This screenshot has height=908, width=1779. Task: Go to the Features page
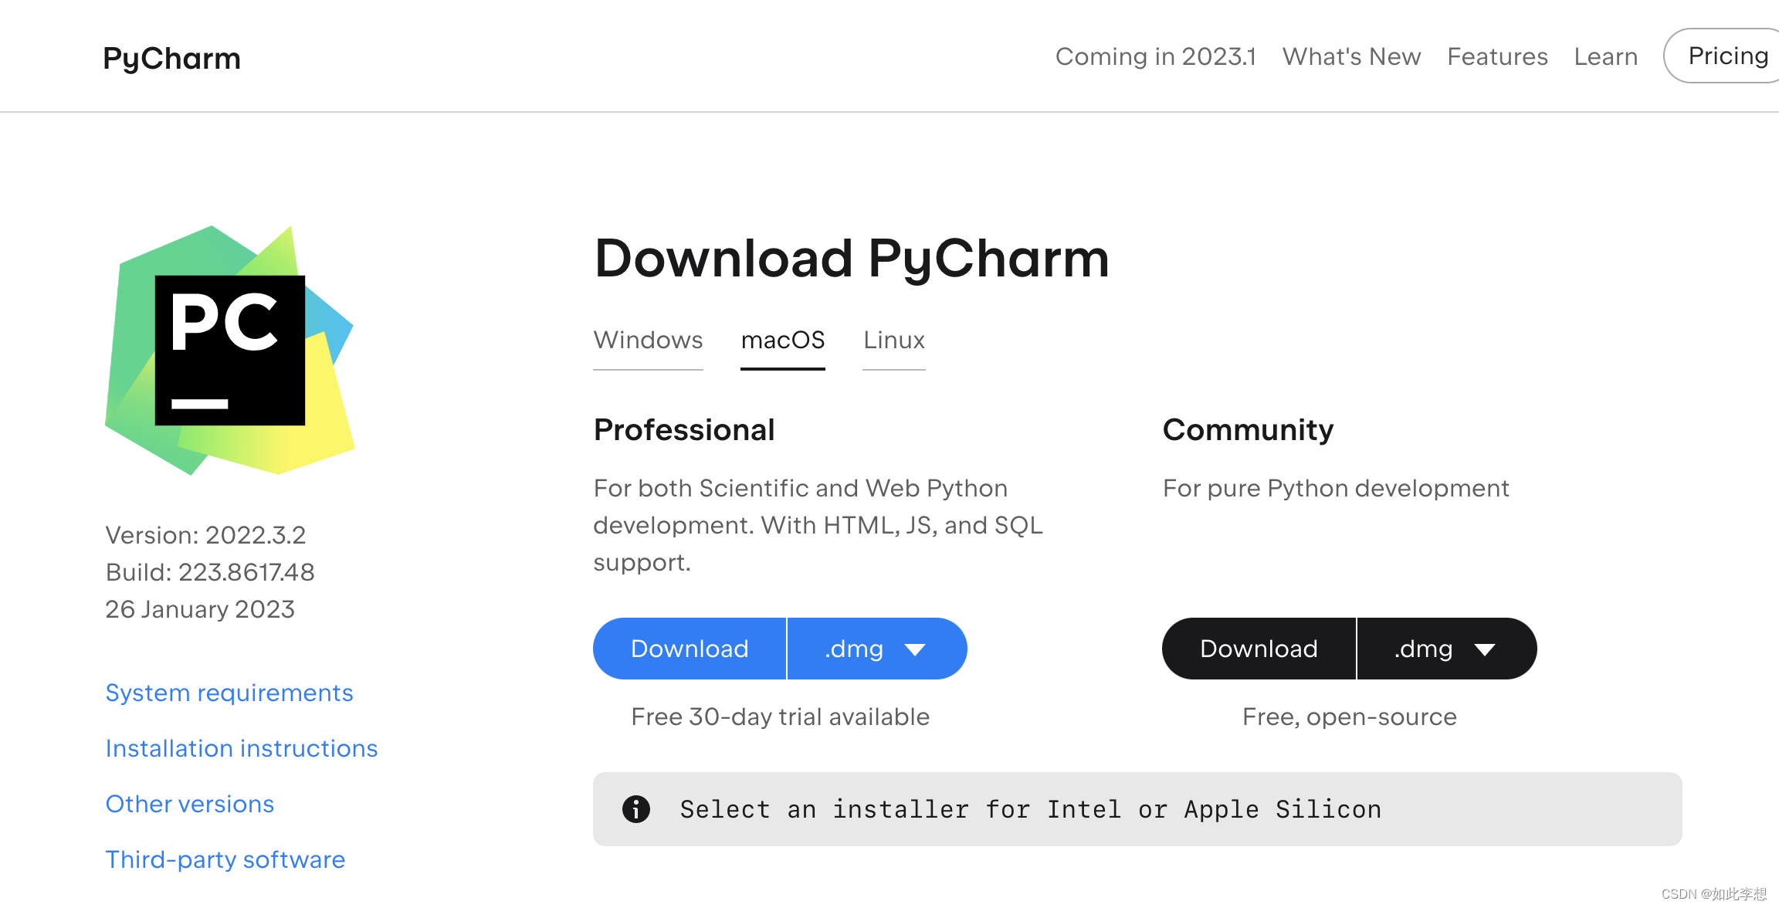[x=1497, y=56]
